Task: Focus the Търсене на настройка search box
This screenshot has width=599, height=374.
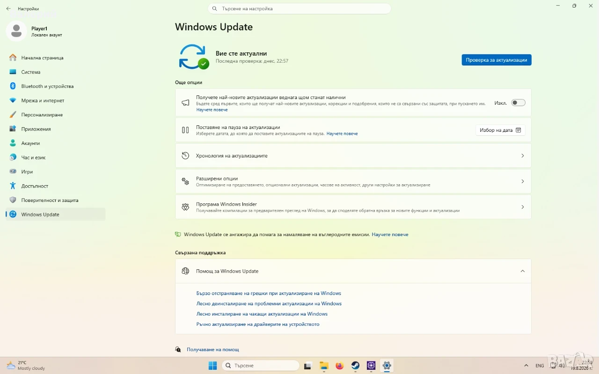Action: (x=299, y=8)
